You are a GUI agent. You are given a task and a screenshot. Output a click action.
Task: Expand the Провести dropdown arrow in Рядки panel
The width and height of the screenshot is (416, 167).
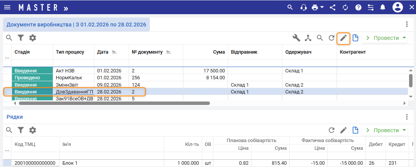coord(404,130)
